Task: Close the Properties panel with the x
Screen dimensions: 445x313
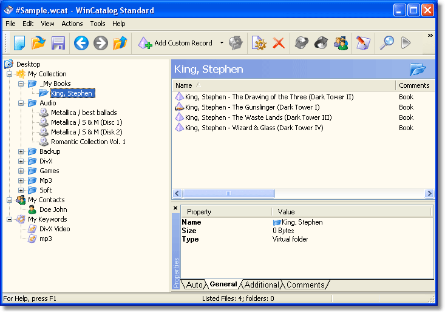Action: tap(175, 208)
